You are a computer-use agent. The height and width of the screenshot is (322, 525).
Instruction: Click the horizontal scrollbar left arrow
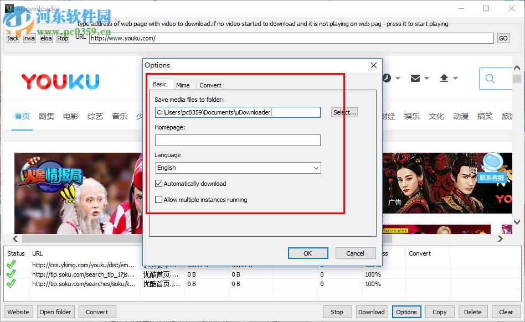[x=14, y=238]
